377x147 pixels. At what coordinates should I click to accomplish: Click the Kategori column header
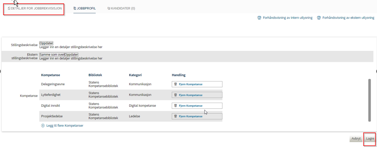pyautogui.click(x=135, y=75)
